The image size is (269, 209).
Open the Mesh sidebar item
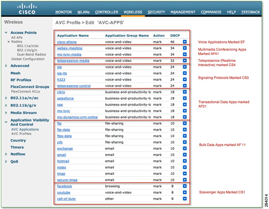[15, 73]
